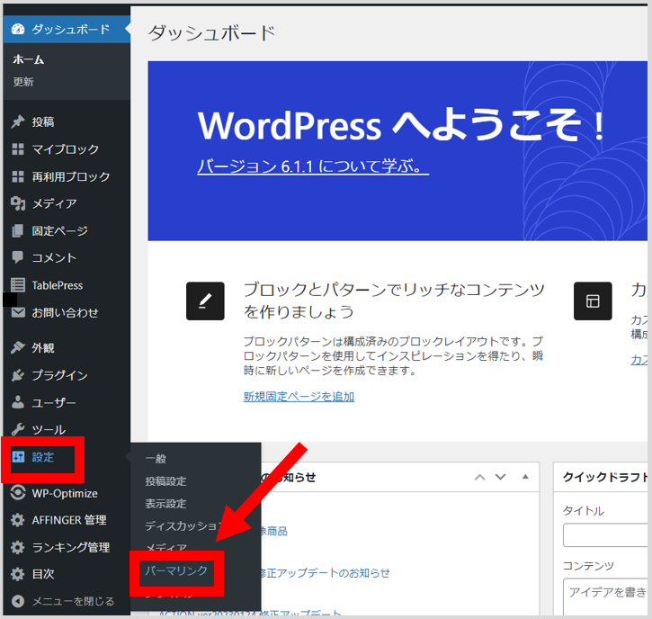Open 修正アップデートのお知らせ link

(x=326, y=573)
